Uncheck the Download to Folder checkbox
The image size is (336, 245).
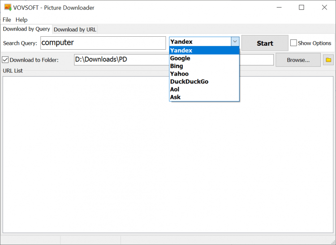[5, 60]
